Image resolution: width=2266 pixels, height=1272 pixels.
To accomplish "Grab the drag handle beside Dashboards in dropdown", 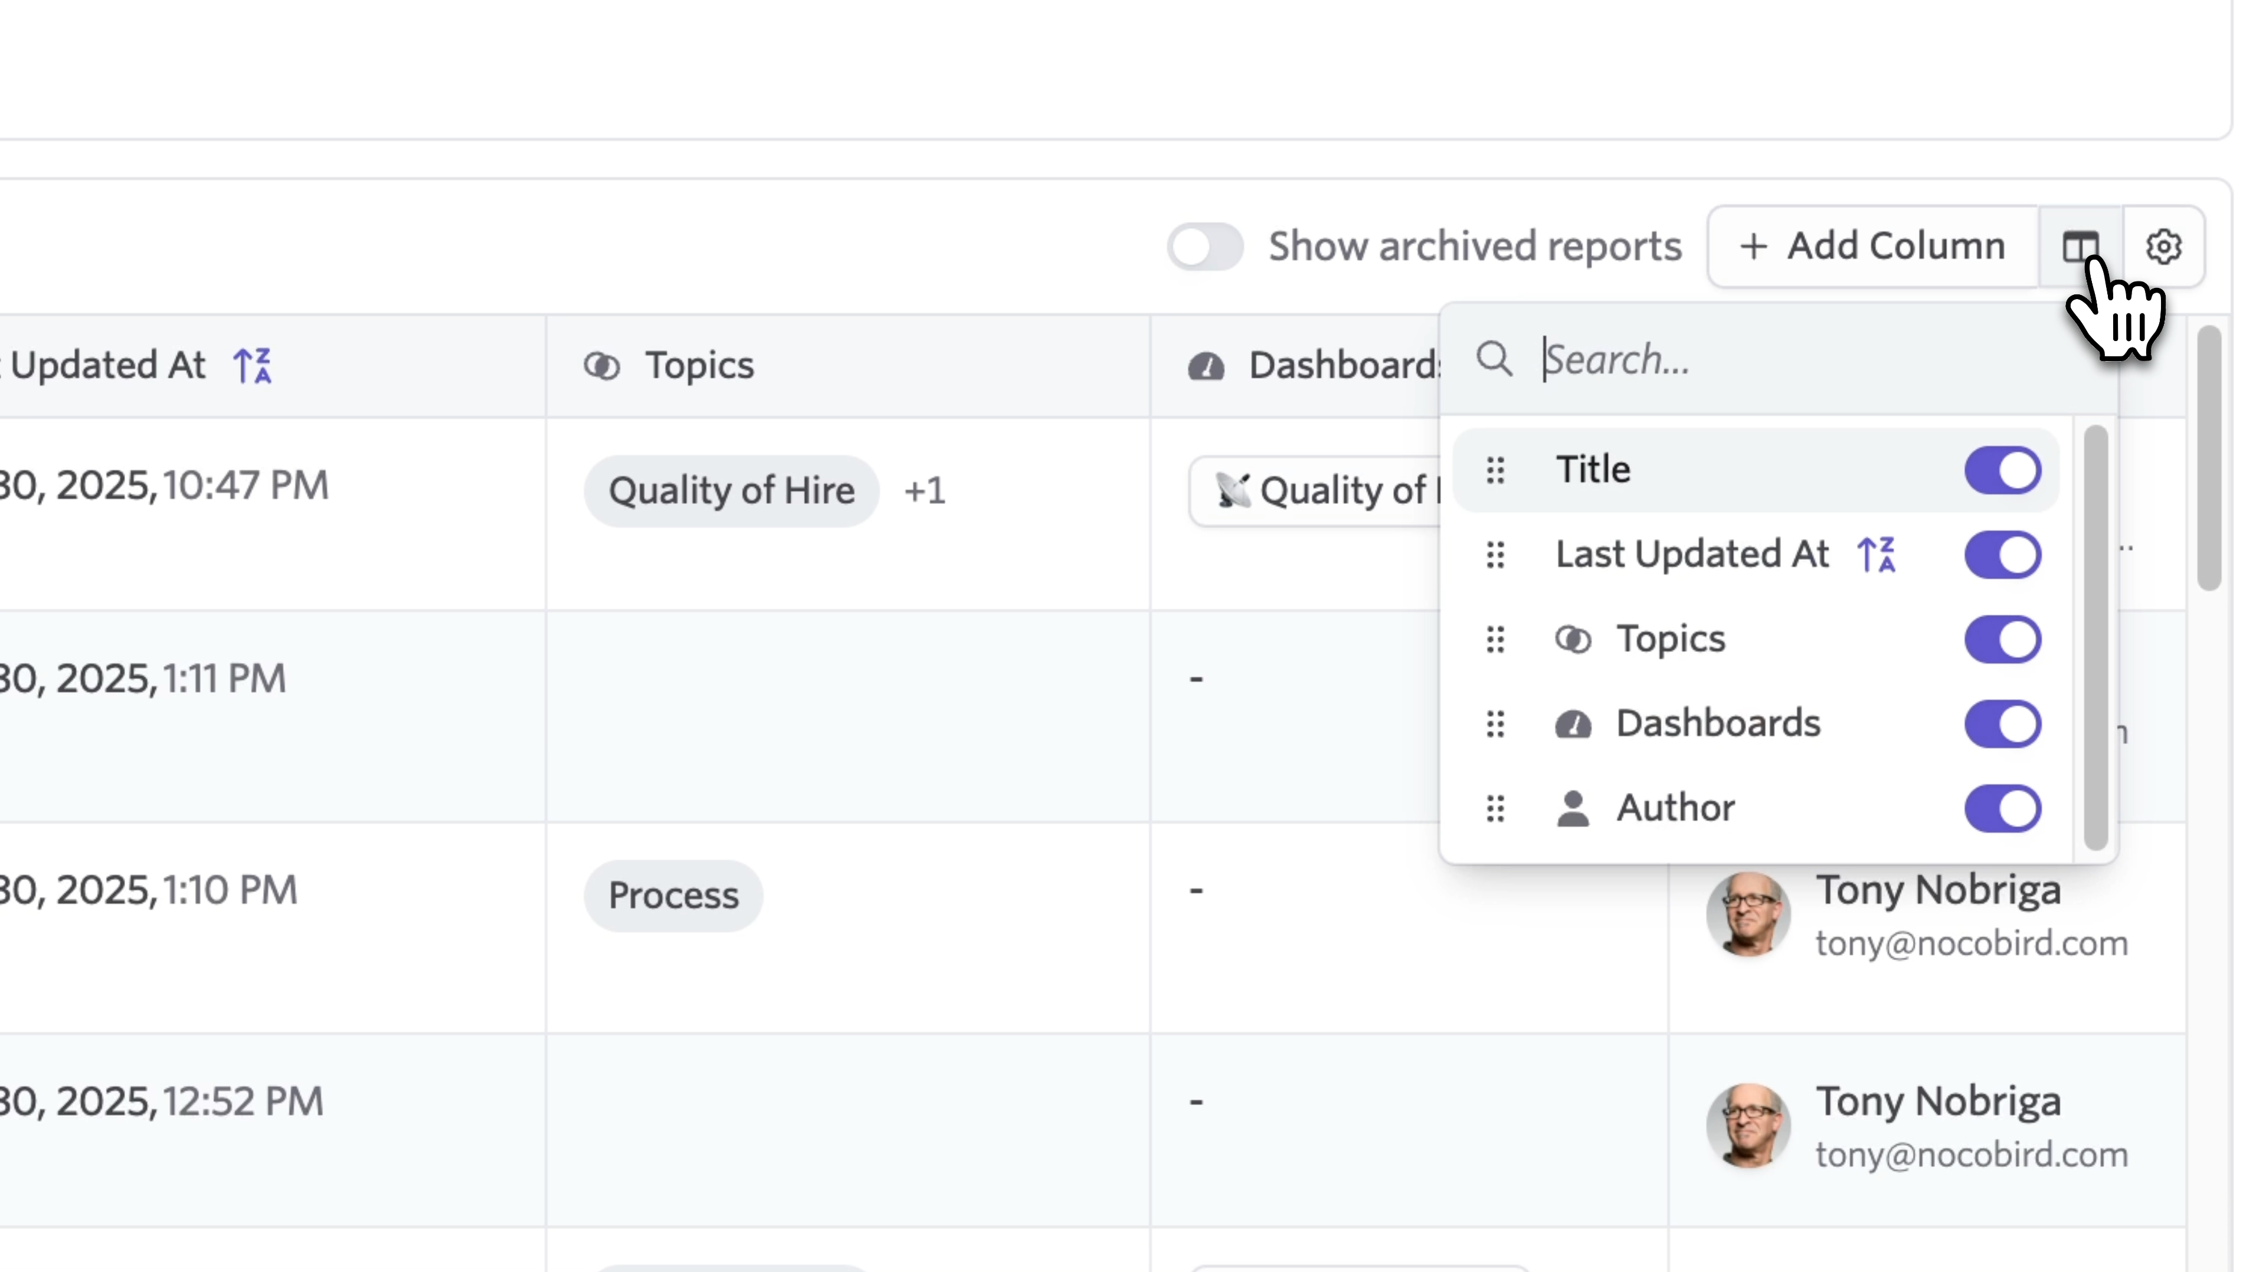I will (x=1495, y=724).
